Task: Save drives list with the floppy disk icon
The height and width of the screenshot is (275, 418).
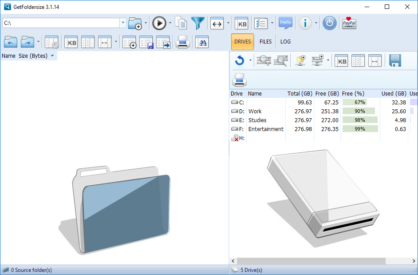Action: 395,60
